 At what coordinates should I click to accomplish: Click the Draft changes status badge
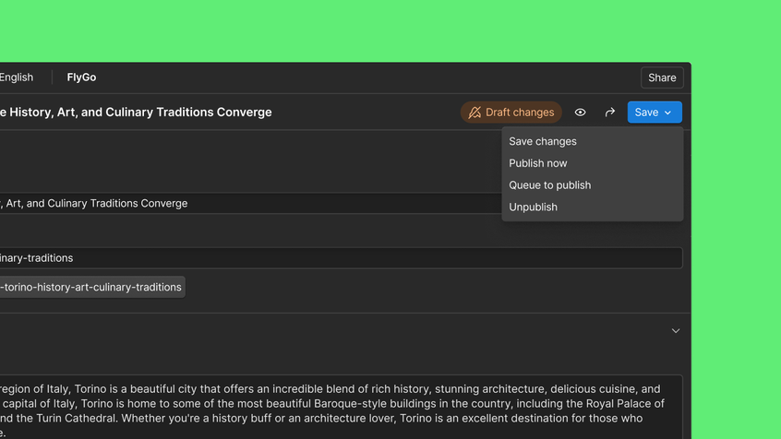coord(511,113)
